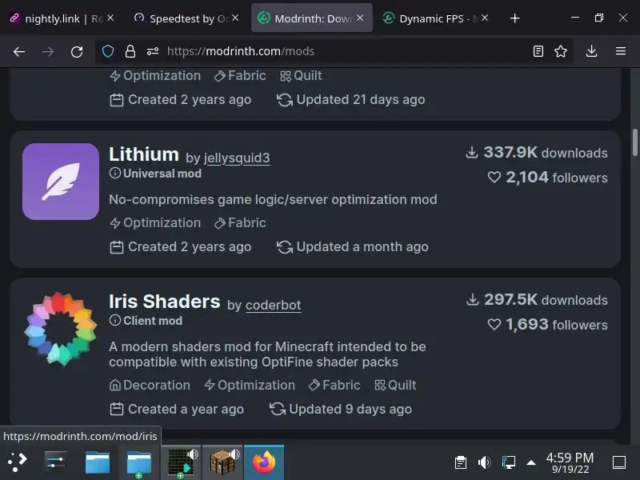Open the Firefox downloads panel
This screenshot has width=640, height=480.
(x=591, y=51)
